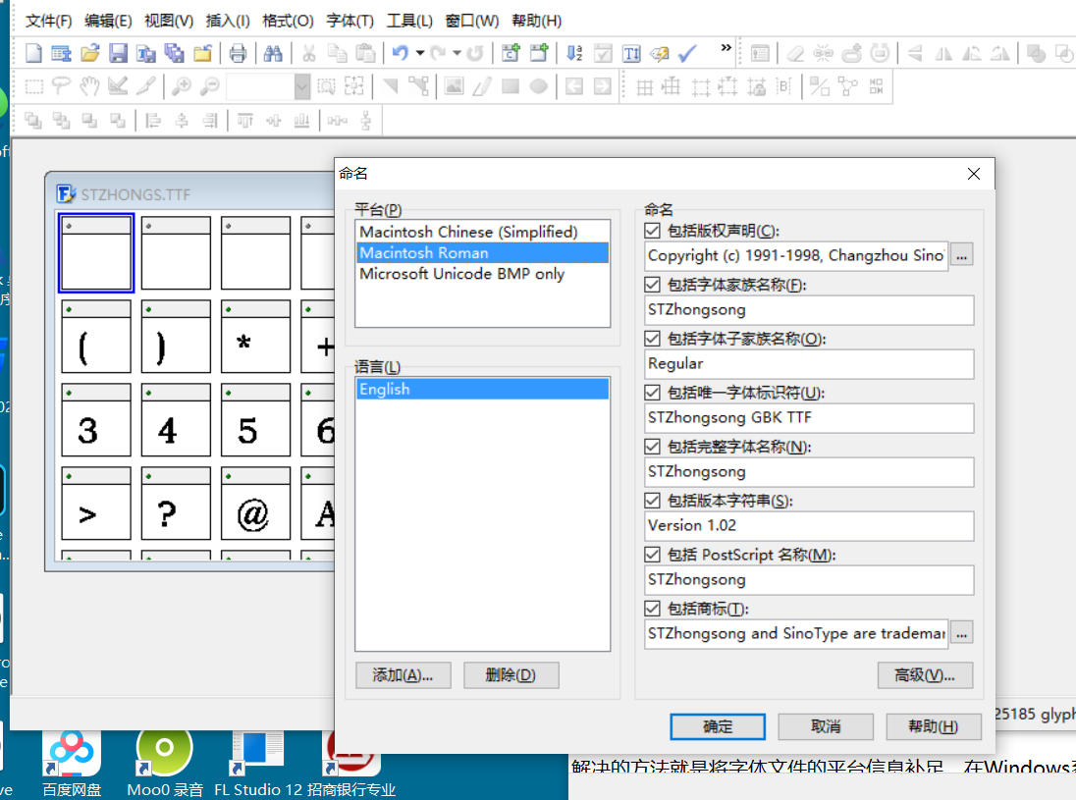Image resolution: width=1076 pixels, height=800 pixels.
Task: Click the blue Validate checkmark icon
Action: 687,54
